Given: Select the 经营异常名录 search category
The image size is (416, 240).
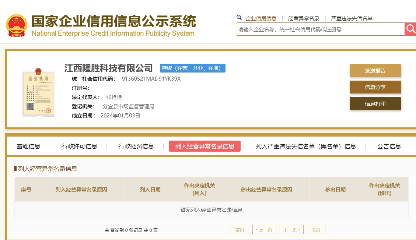Looking at the screenshot, I should click(304, 18).
